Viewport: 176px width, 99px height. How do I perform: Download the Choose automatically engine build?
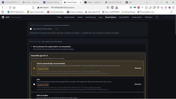tap(138, 68)
